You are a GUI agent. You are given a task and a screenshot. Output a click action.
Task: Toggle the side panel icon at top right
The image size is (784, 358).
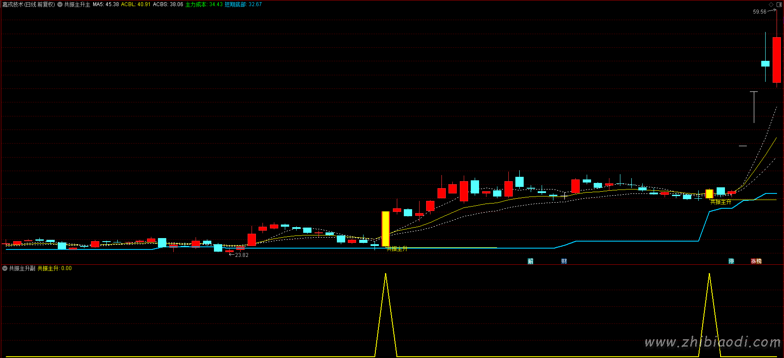779,4
